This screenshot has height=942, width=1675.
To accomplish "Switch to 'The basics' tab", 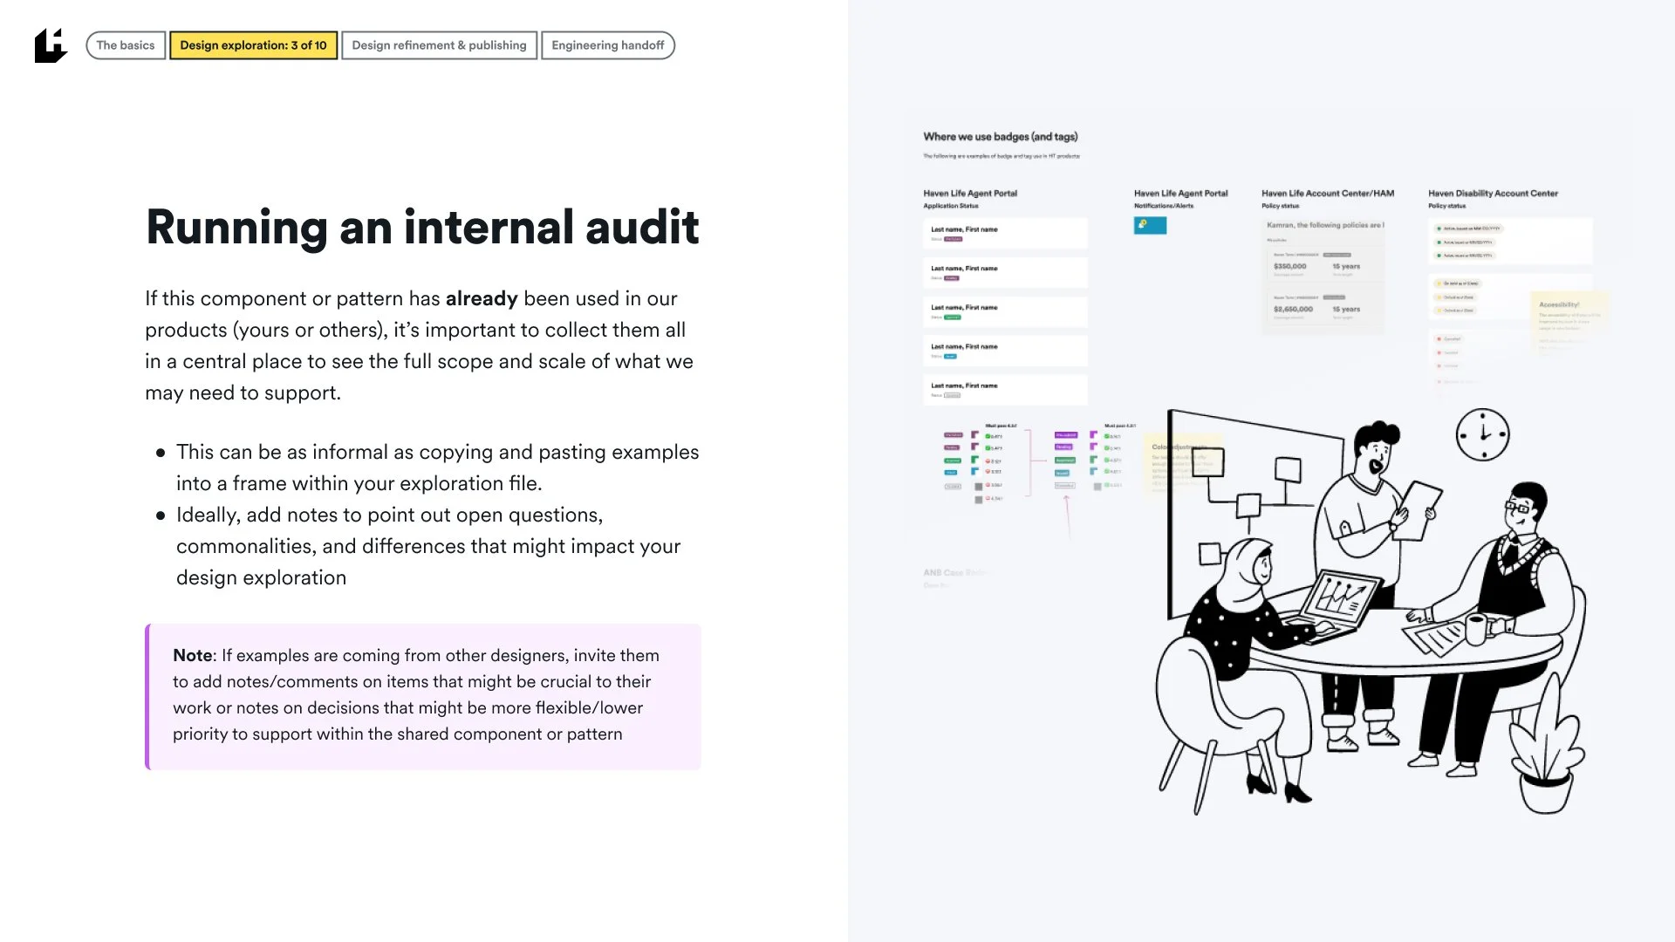I will point(125,44).
